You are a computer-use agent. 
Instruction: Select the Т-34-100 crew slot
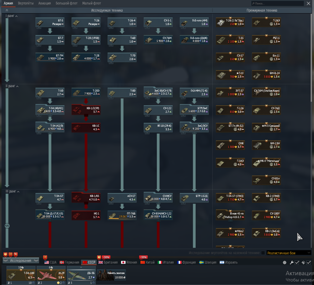tap(21, 275)
